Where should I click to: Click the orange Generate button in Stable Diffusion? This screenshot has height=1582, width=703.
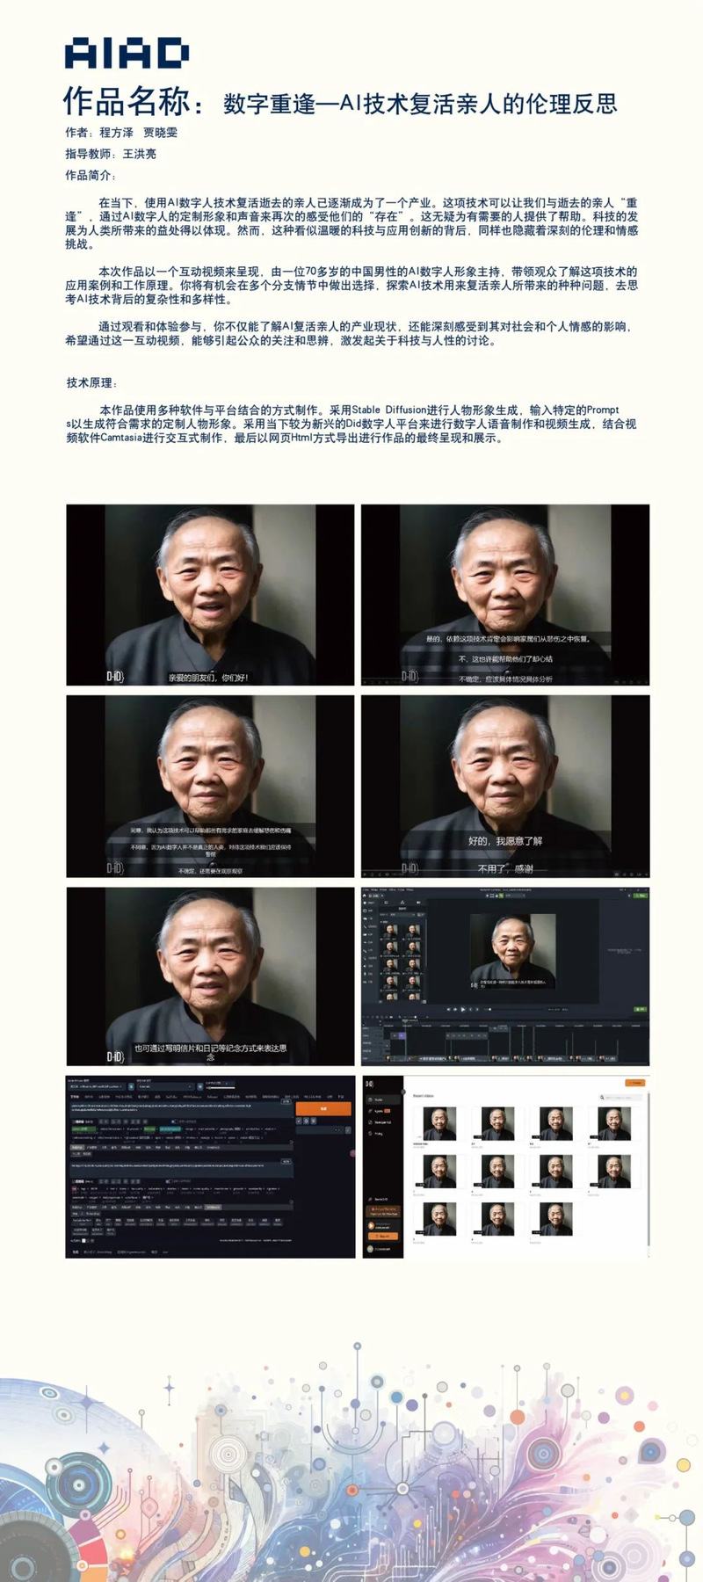click(323, 1109)
